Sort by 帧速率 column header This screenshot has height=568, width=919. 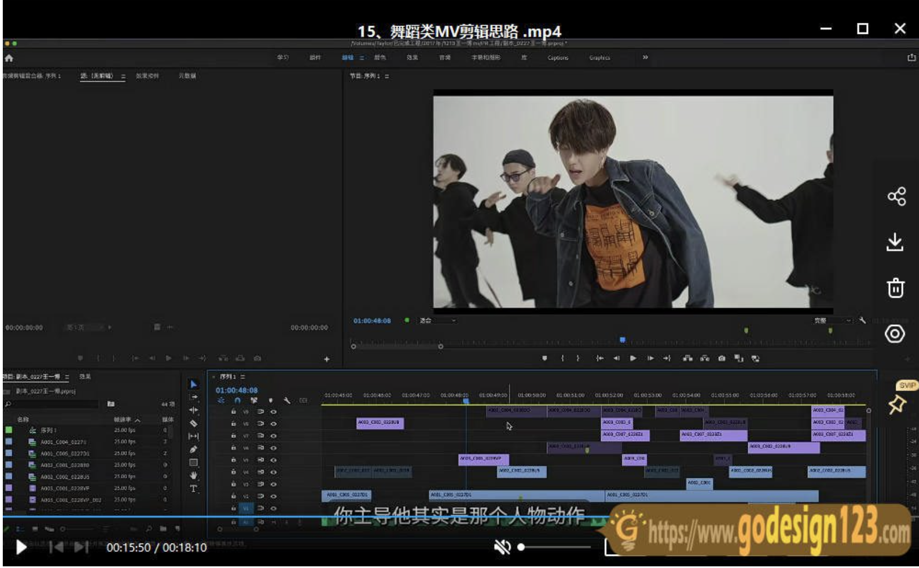coord(122,419)
